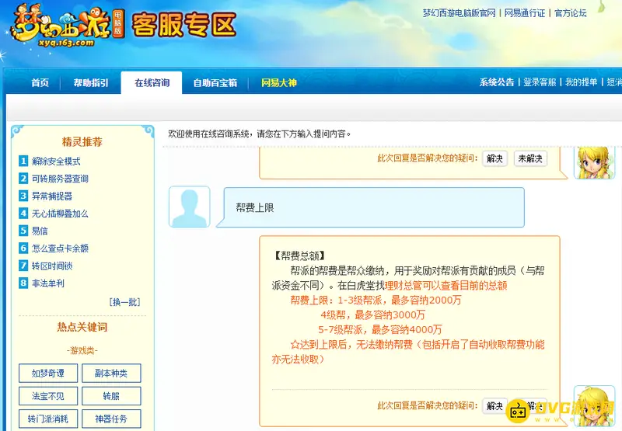Select the 转服 keyword button
622x431 pixels.
tap(111, 396)
